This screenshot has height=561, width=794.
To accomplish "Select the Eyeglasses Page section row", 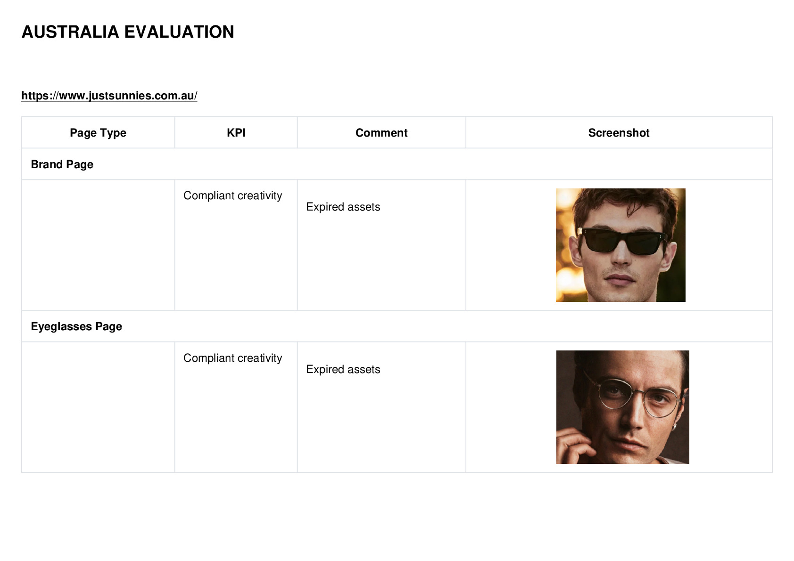I will point(397,326).
